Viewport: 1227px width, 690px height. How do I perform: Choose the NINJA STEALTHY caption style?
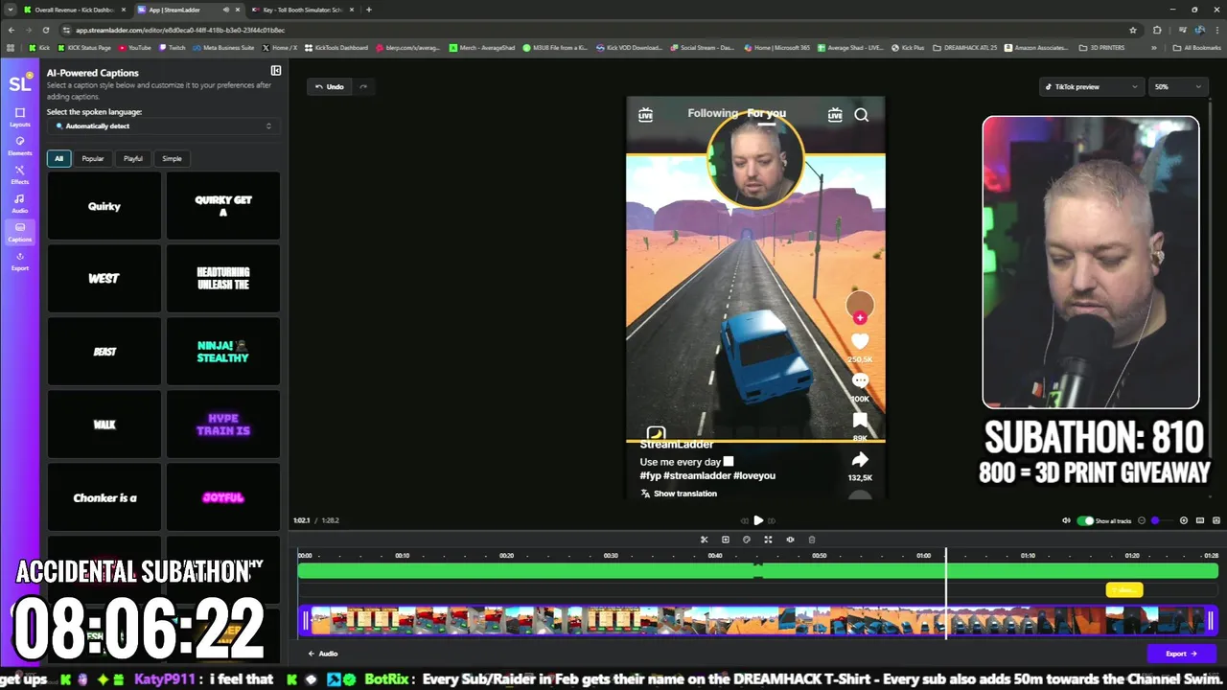click(223, 352)
